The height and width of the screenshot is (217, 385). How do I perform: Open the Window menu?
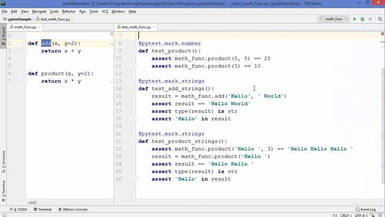click(x=118, y=11)
